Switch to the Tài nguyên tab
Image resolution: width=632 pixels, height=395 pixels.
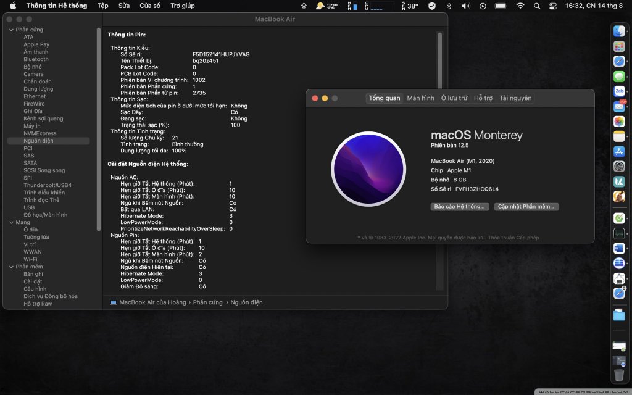(515, 98)
